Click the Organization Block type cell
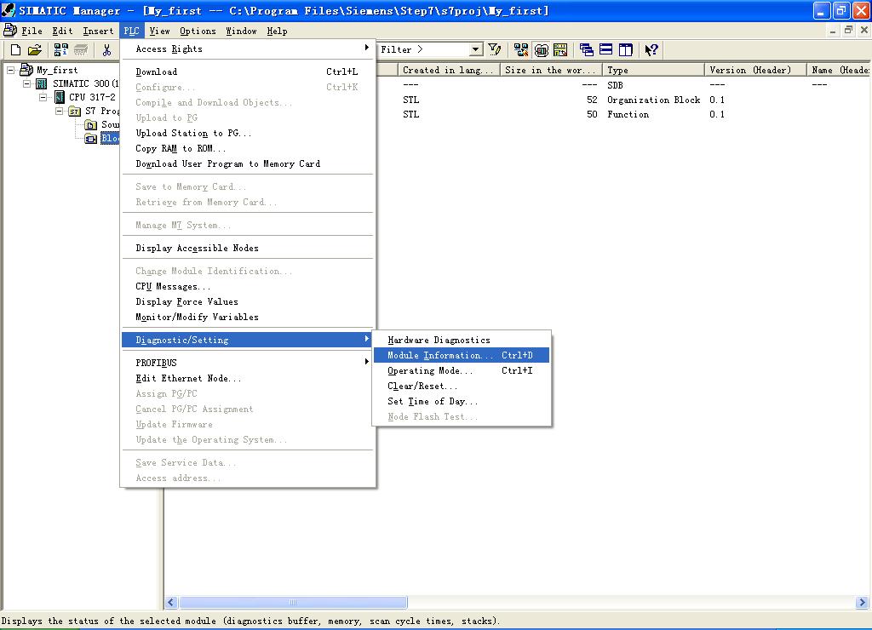872x630 pixels. pos(653,100)
